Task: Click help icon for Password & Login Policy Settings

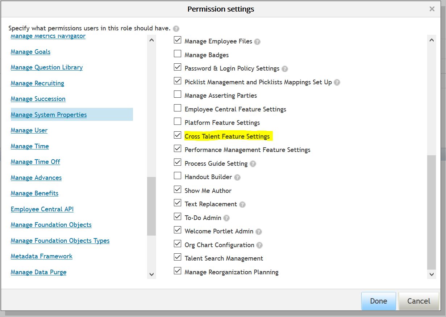Action: tap(285, 69)
